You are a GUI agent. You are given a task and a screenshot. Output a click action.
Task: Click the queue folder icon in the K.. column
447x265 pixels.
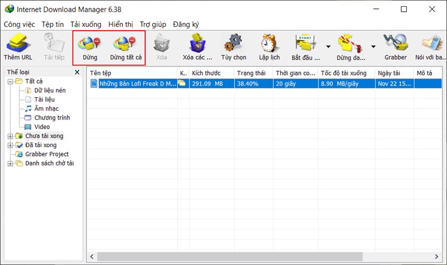(182, 83)
